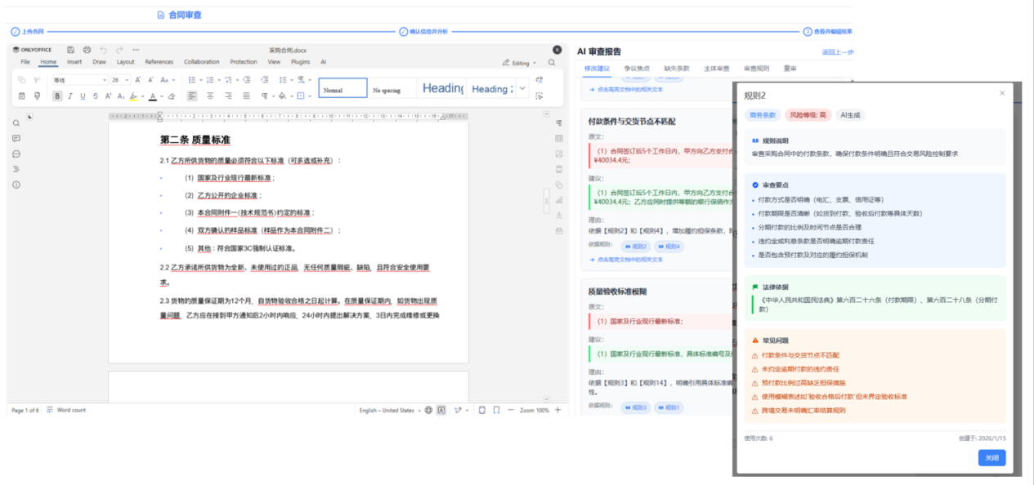This screenshot has height=485, width=1034.
Task: Open the table settings icon in right sidebar
Action: click(x=559, y=139)
